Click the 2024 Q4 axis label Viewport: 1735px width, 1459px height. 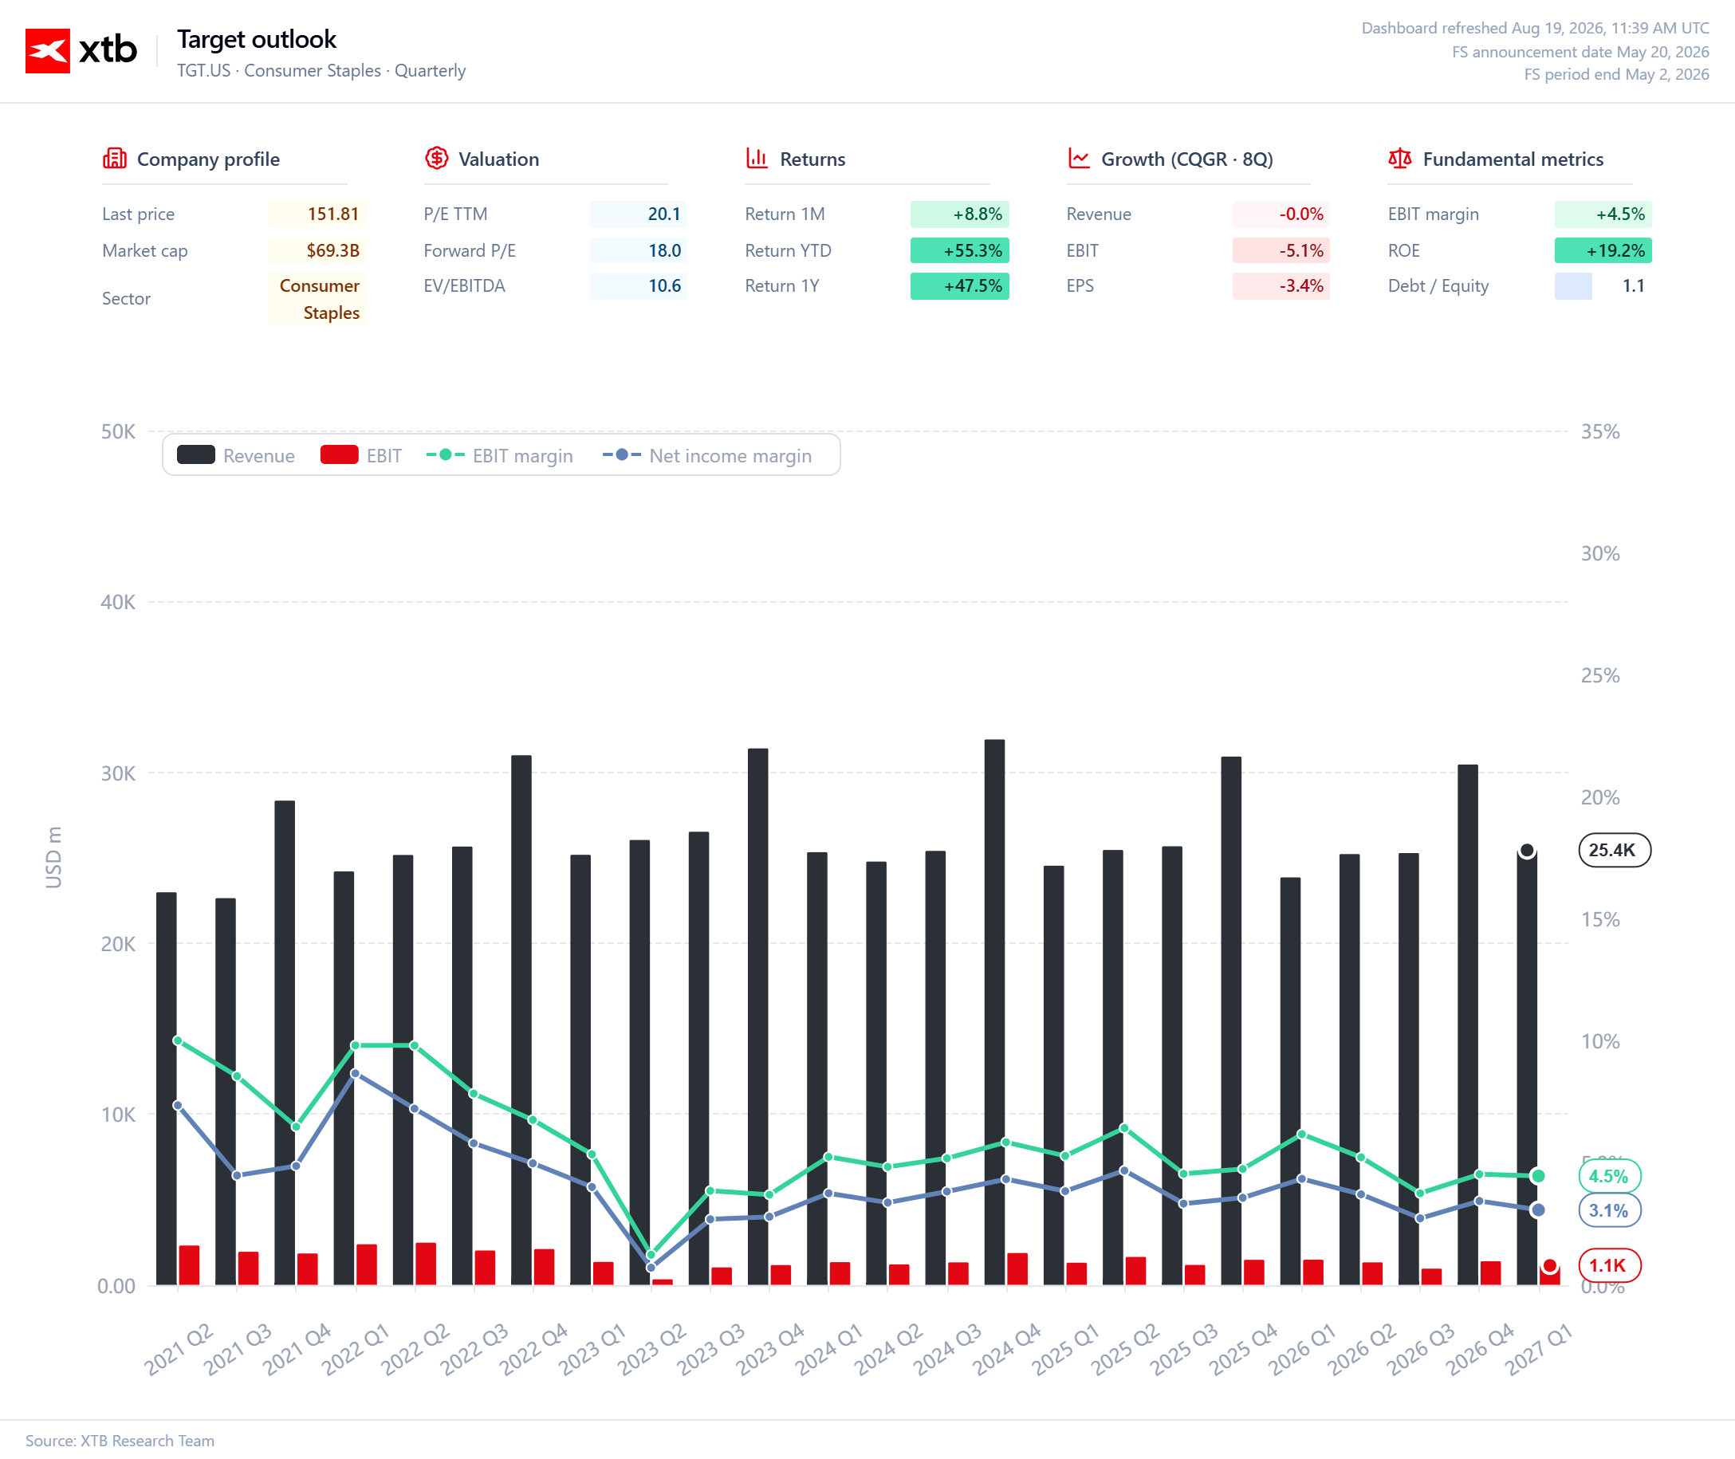(1007, 1349)
